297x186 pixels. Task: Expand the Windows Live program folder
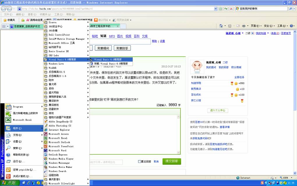pos(66,64)
